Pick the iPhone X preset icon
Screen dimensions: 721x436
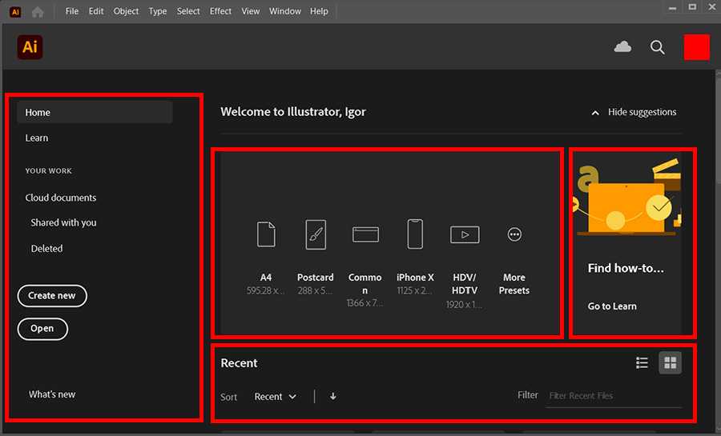(415, 234)
